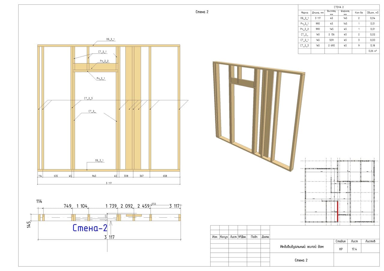This screenshot has height=271, width=384.
Task: Click the Стена 2 heading at top
Action: 202,12
